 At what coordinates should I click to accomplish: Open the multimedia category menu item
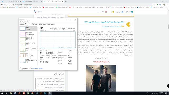click(103, 12)
